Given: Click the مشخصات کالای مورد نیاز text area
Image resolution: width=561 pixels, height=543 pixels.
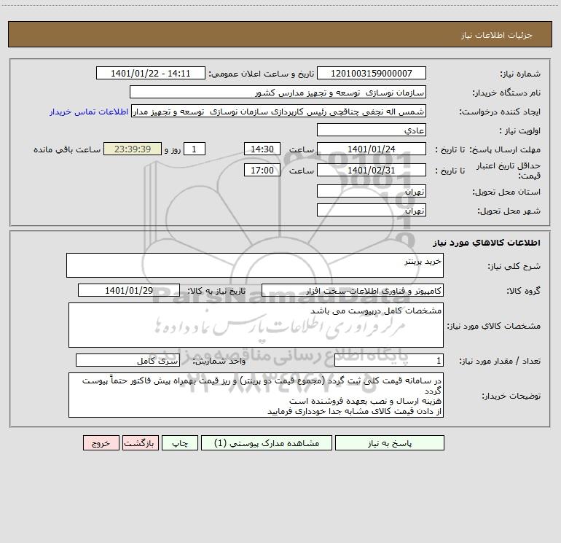Looking at the screenshot, I should tap(256, 325).
